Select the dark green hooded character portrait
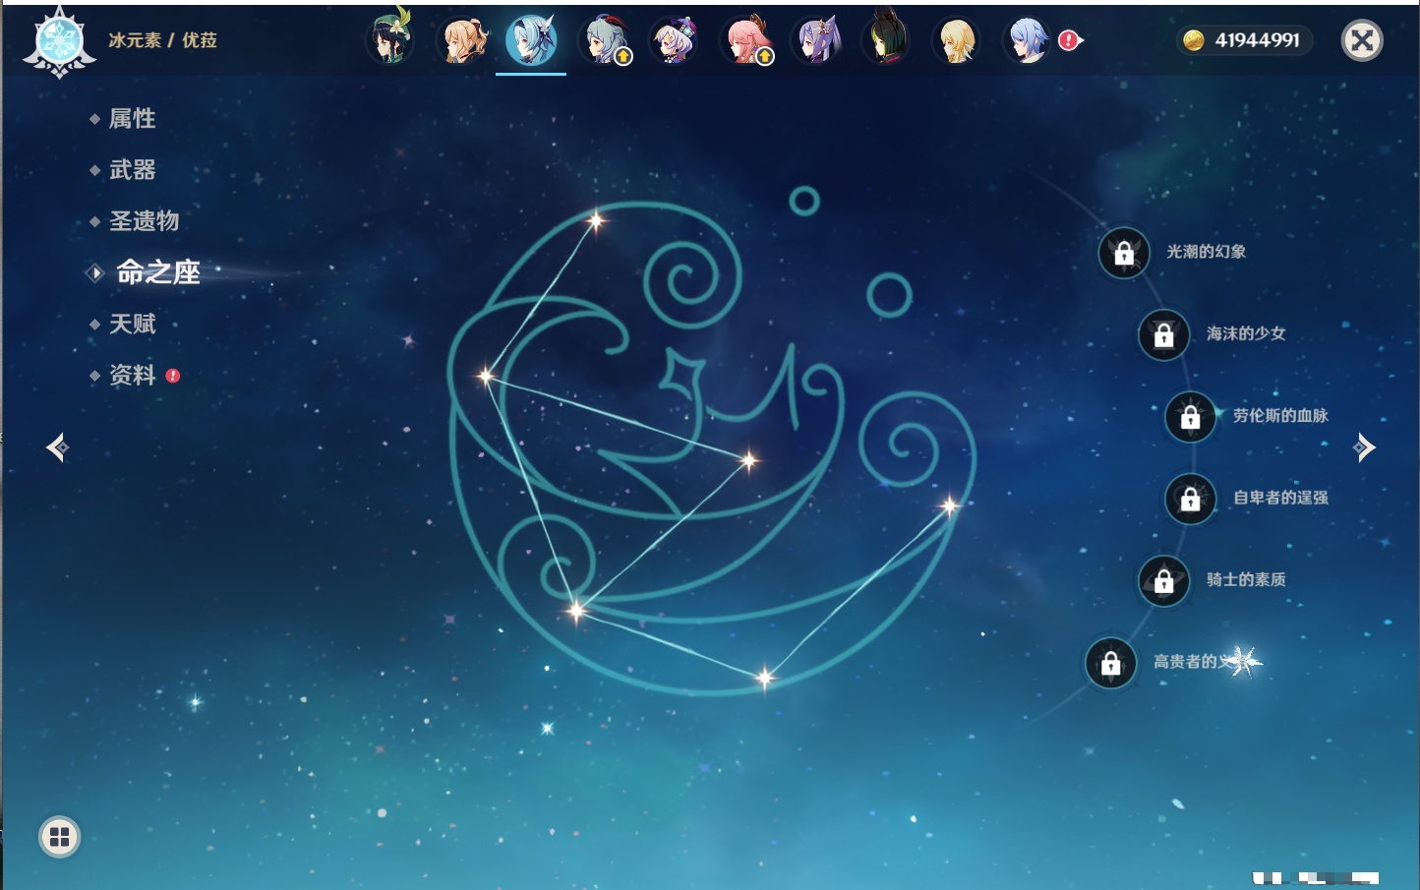The height and width of the screenshot is (890, 1420). pyautogui.click(x=885, y=40)
